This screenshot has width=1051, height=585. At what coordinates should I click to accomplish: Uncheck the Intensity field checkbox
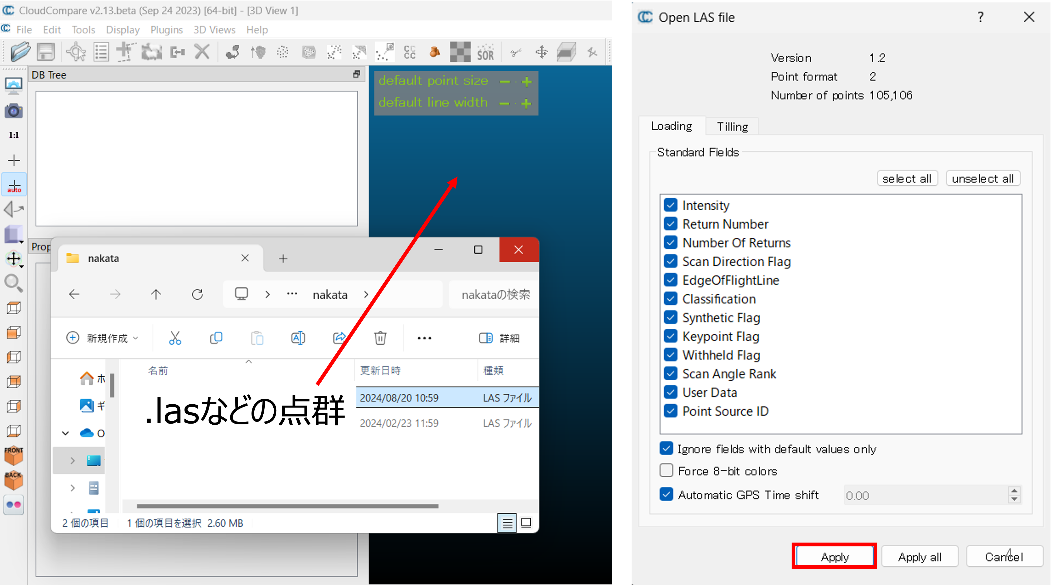[x=670, y=205]
